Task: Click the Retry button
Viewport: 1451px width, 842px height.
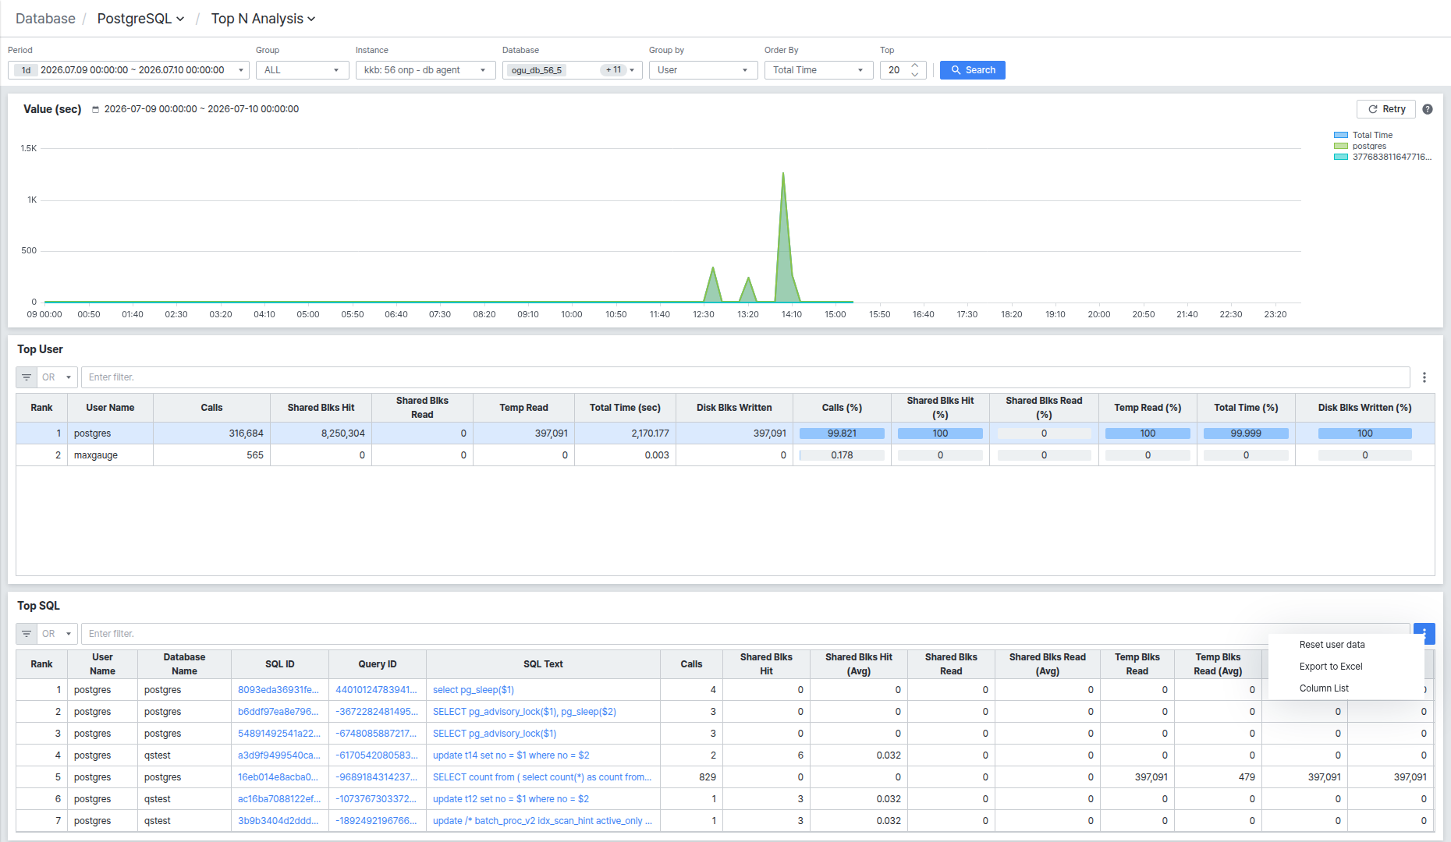Action: point(1386,109)
